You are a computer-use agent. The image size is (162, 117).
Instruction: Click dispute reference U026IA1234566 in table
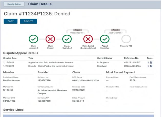(x=133, y=66)
